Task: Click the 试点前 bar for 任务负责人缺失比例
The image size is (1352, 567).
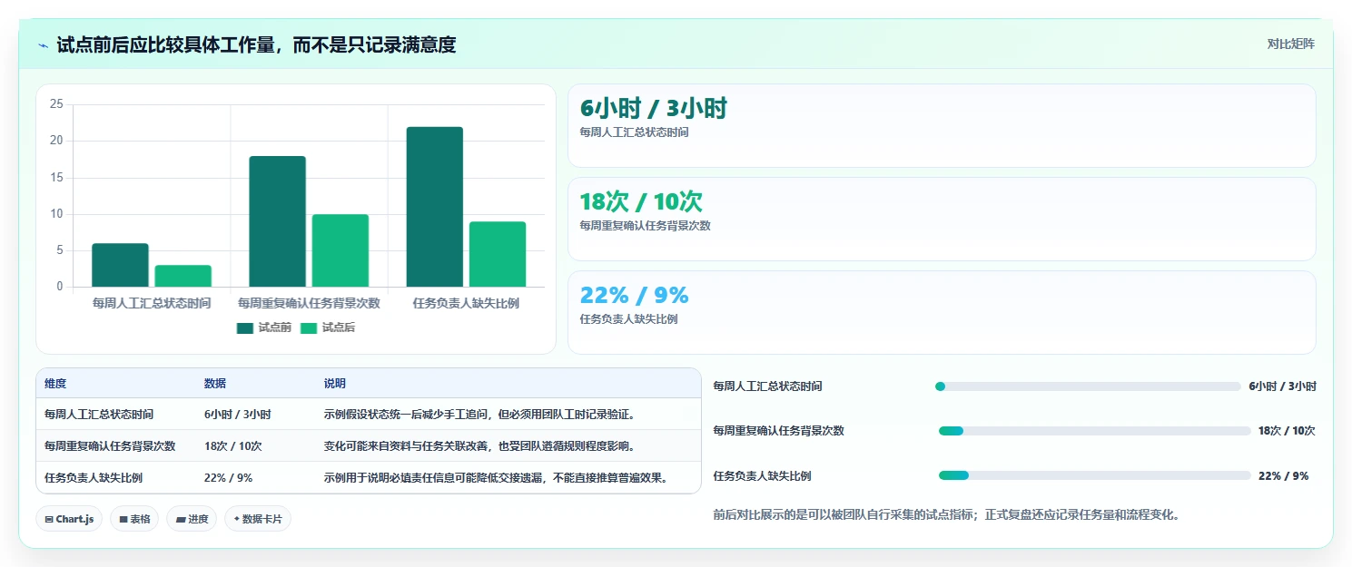Action: point(434,207)
